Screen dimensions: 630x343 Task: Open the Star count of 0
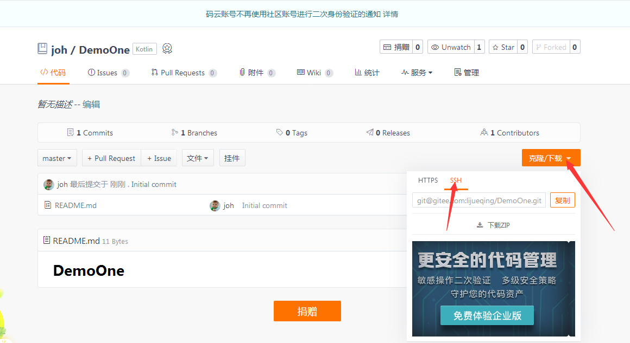pyautogui.click(x=522, y=47)
